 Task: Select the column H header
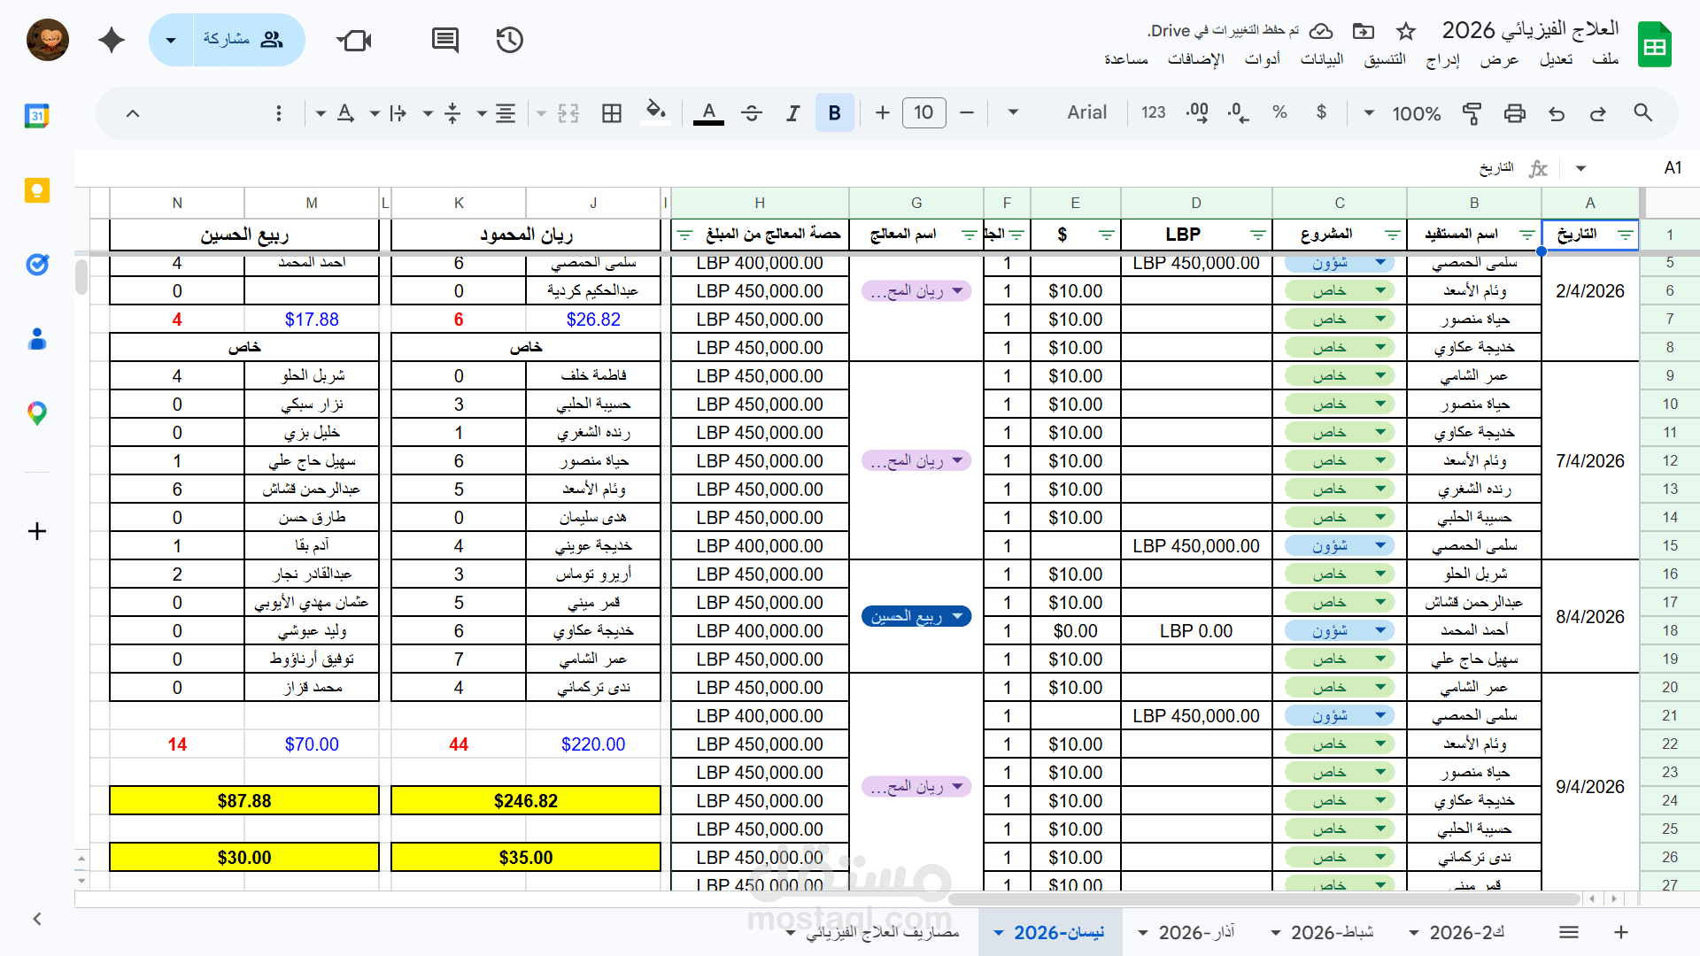(x=760, y=203)
